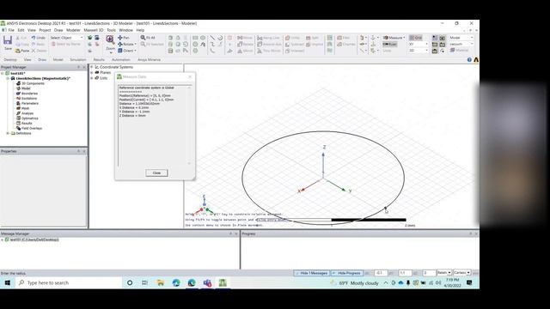Click the X coordinate input field

click(381, 273)
